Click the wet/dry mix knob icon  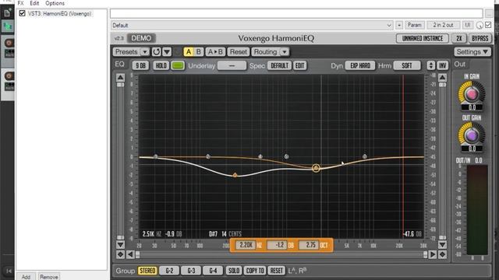coord(480,26)
